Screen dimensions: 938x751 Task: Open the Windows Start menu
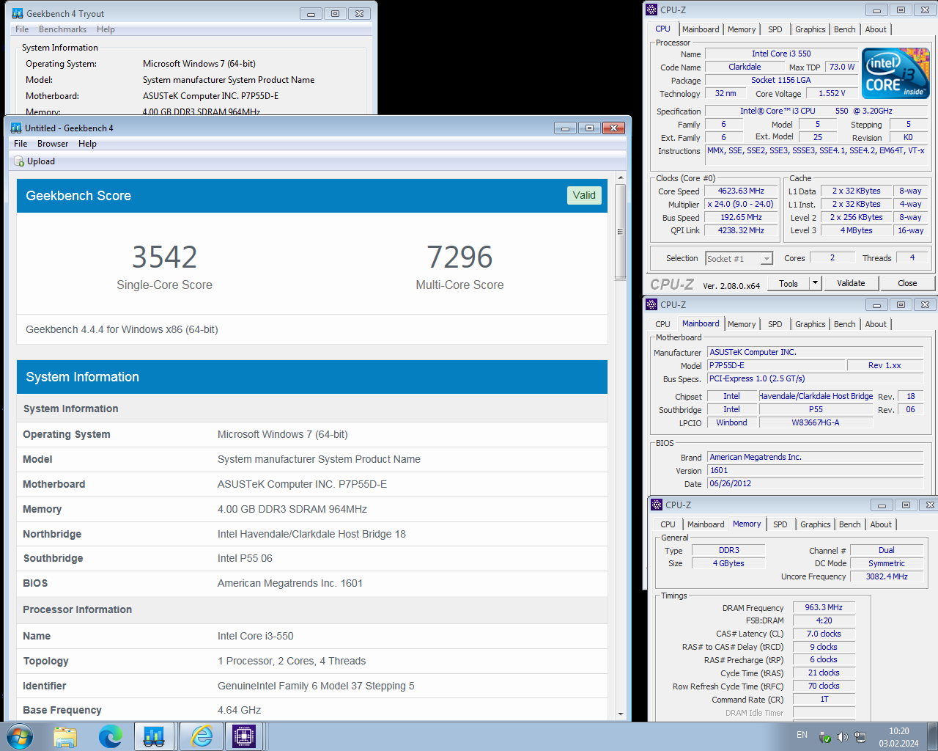coord(20,736)
